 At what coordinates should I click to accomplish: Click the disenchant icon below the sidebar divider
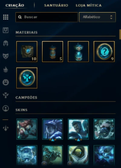point(6,128)
